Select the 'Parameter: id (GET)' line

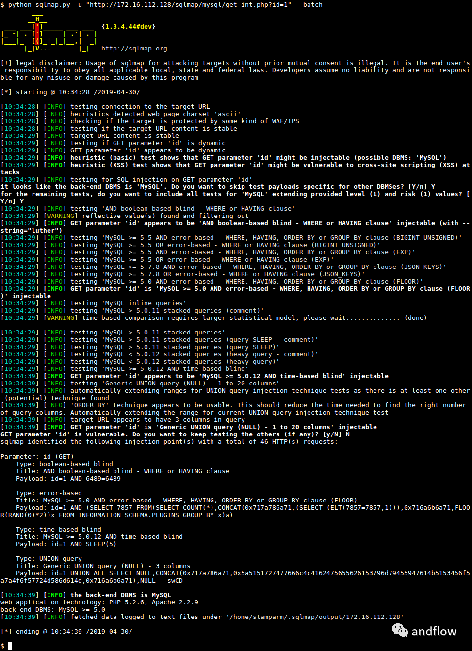click(37, 457)
